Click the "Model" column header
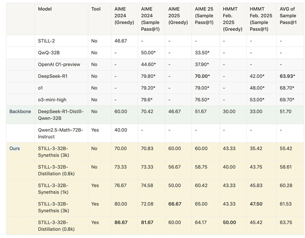Screen dimensions: 305x238 pos(45,9)
